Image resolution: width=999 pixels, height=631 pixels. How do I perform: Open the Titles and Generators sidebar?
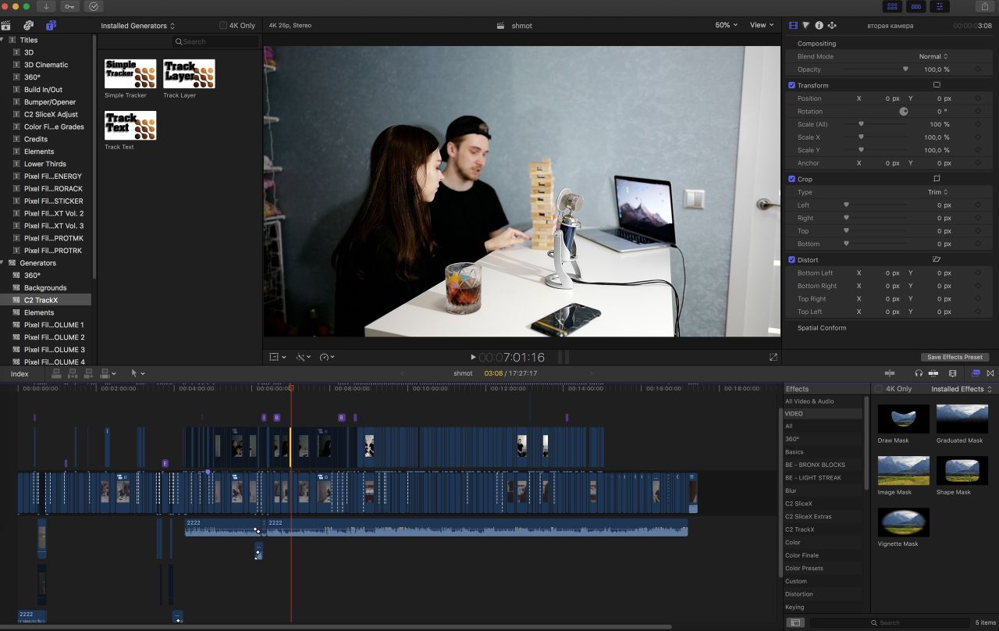(x=51, y=26)
